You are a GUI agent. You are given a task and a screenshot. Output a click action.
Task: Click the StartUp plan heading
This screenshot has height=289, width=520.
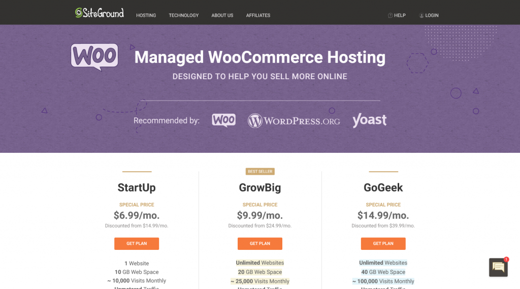coord(137,187)
